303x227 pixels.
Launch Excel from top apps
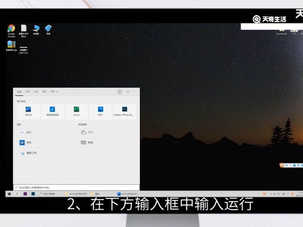pyautogui.click(x=76, y=112)
